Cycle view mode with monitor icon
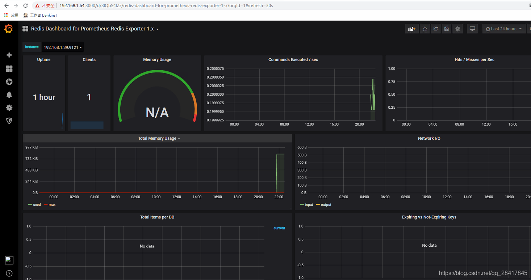This screenshot has height=280, width=531. (472, 29)
